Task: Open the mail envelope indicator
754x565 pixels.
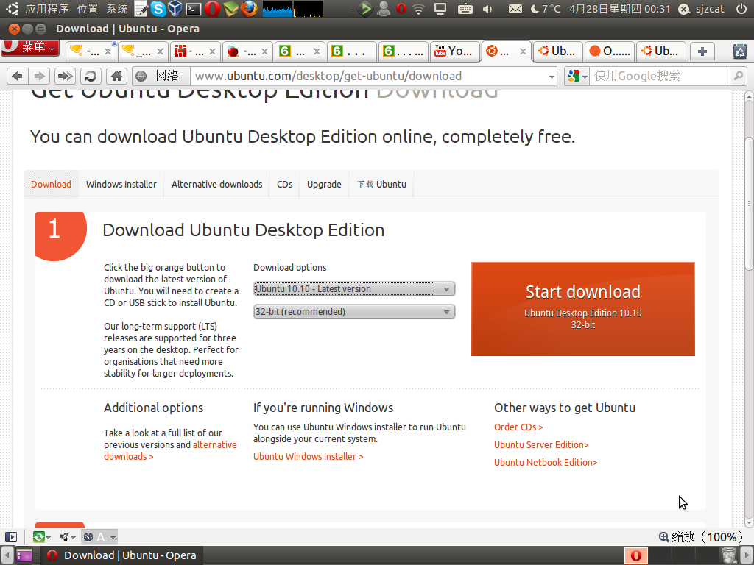Action: pyautogui.click(x=515, y=9)
